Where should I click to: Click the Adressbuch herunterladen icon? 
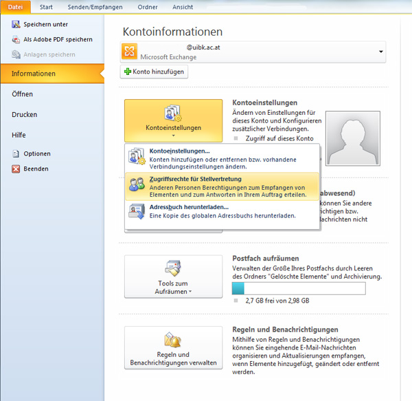(x=137, y=211)
